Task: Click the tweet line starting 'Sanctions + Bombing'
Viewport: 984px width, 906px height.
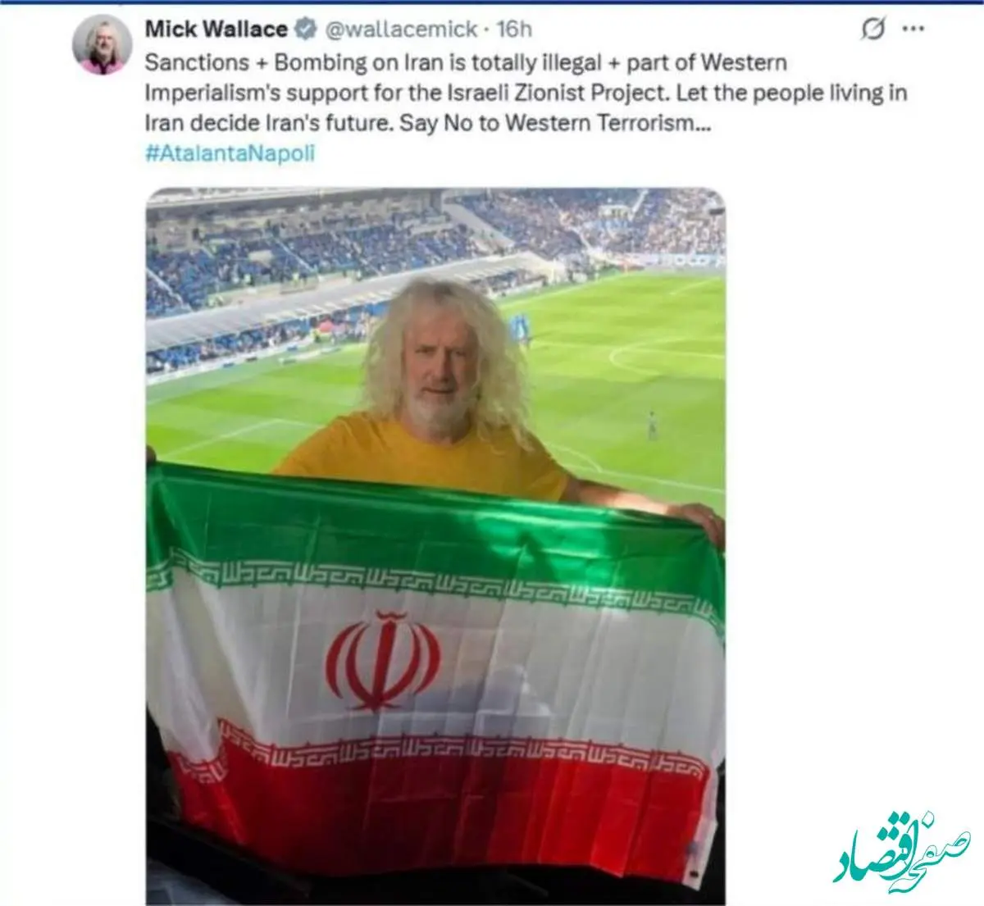Action: [x=466, y=62]
